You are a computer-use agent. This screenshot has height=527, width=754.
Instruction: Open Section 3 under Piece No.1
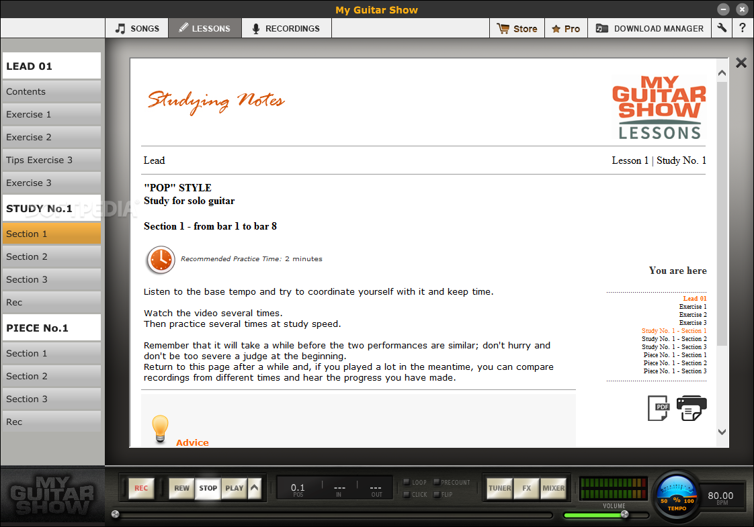pos(52,399)
